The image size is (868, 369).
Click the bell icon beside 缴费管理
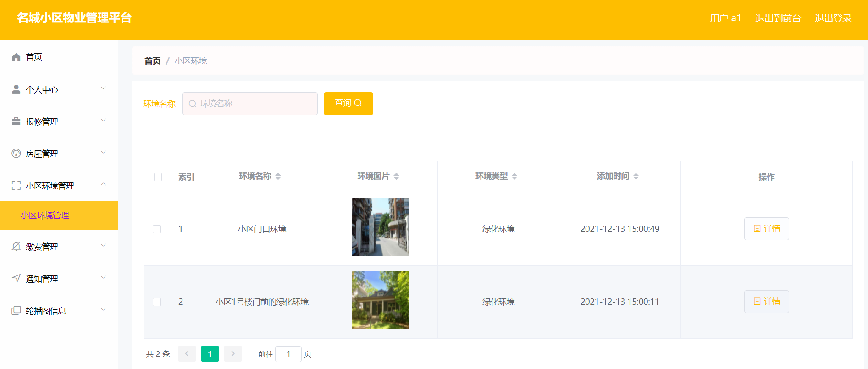tap(16, 246)
